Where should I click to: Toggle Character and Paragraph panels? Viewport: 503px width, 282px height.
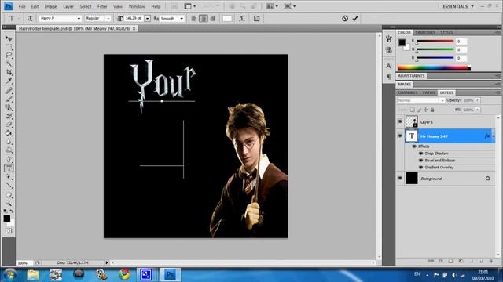pos(257,19)
